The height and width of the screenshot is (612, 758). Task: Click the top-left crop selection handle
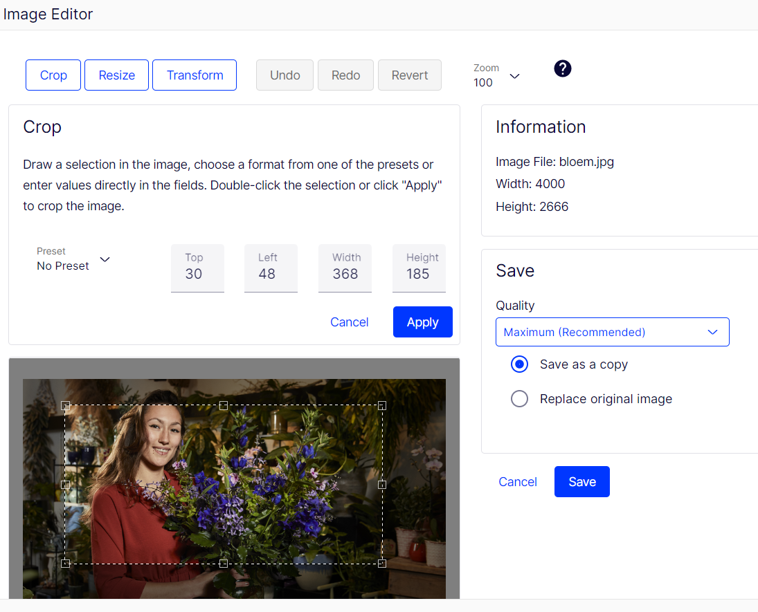tap(66, 406)
